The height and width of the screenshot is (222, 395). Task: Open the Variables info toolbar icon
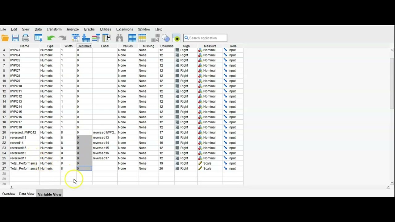96,38
